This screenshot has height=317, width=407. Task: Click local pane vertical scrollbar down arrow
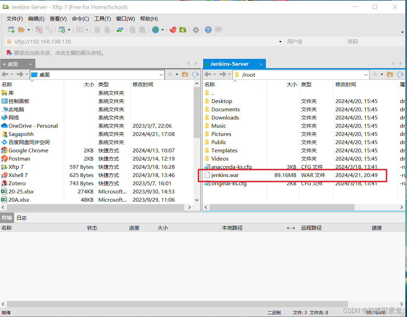point(197,200)
